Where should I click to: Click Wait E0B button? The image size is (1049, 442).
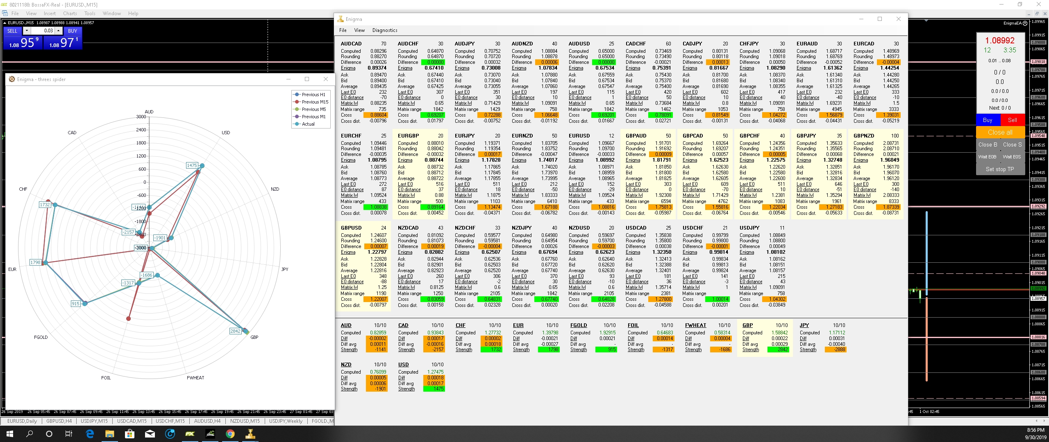point(988,157)
